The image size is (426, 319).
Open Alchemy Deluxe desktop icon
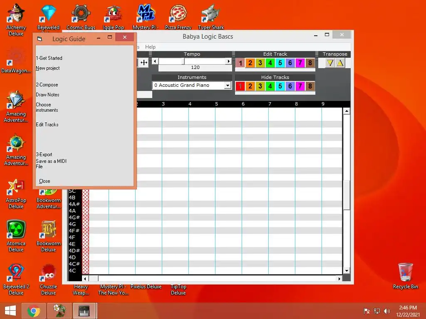click(x=16, y=20)
